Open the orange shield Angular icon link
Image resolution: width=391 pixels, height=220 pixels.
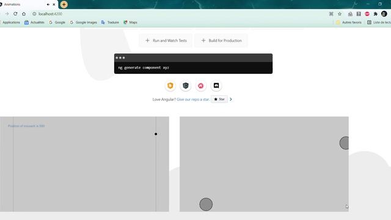point(170,86)
